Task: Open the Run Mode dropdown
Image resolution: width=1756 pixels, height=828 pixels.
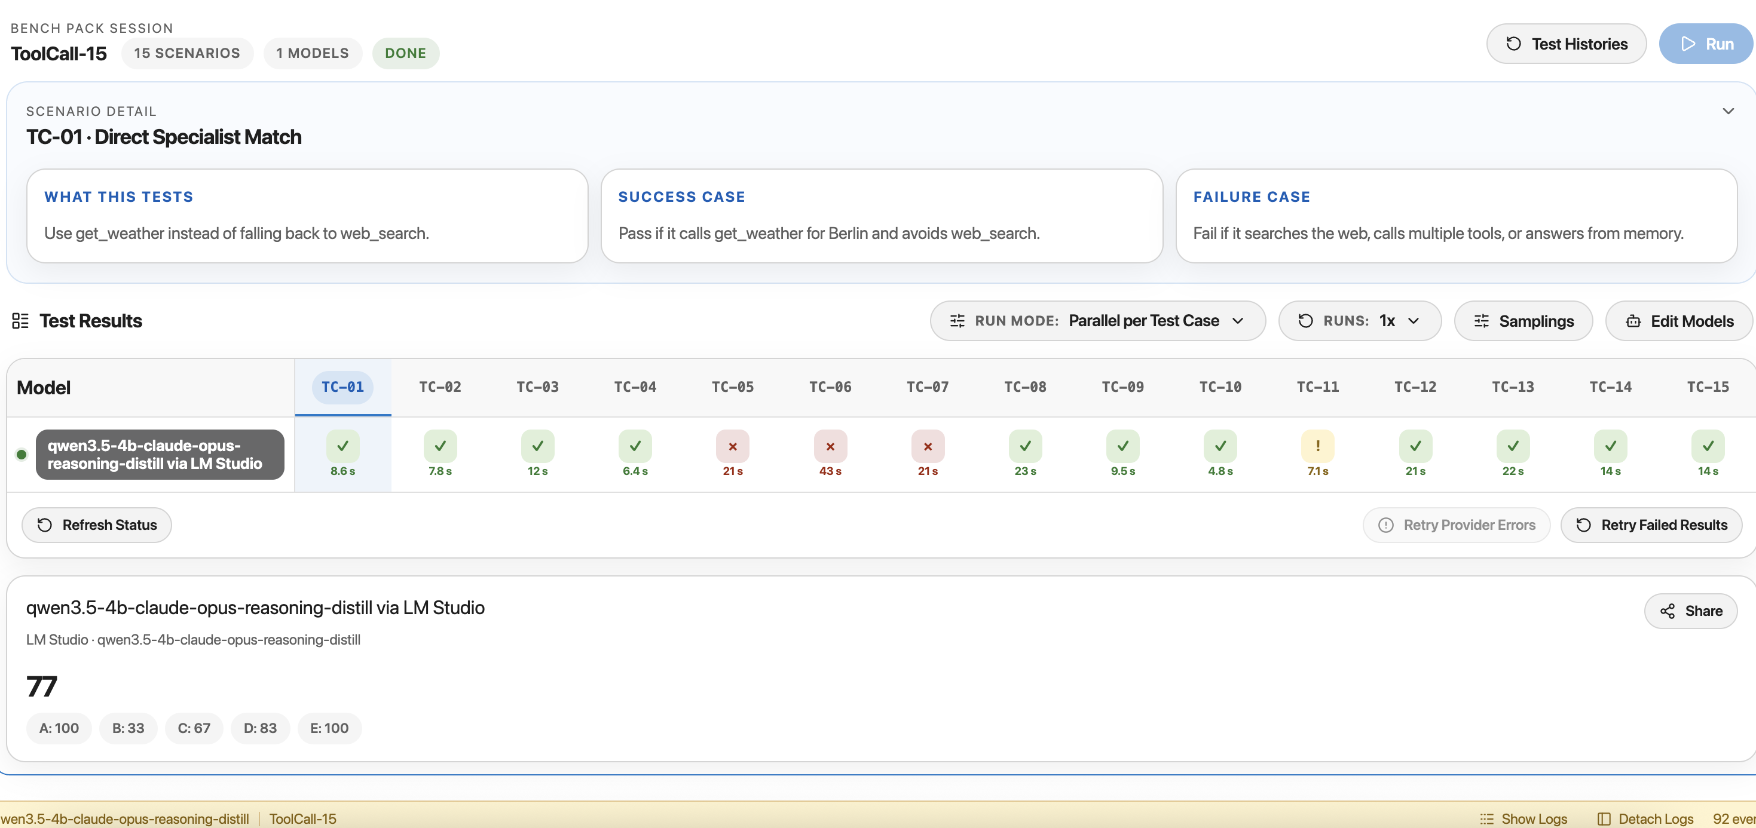Action: tap(1097, 321)
